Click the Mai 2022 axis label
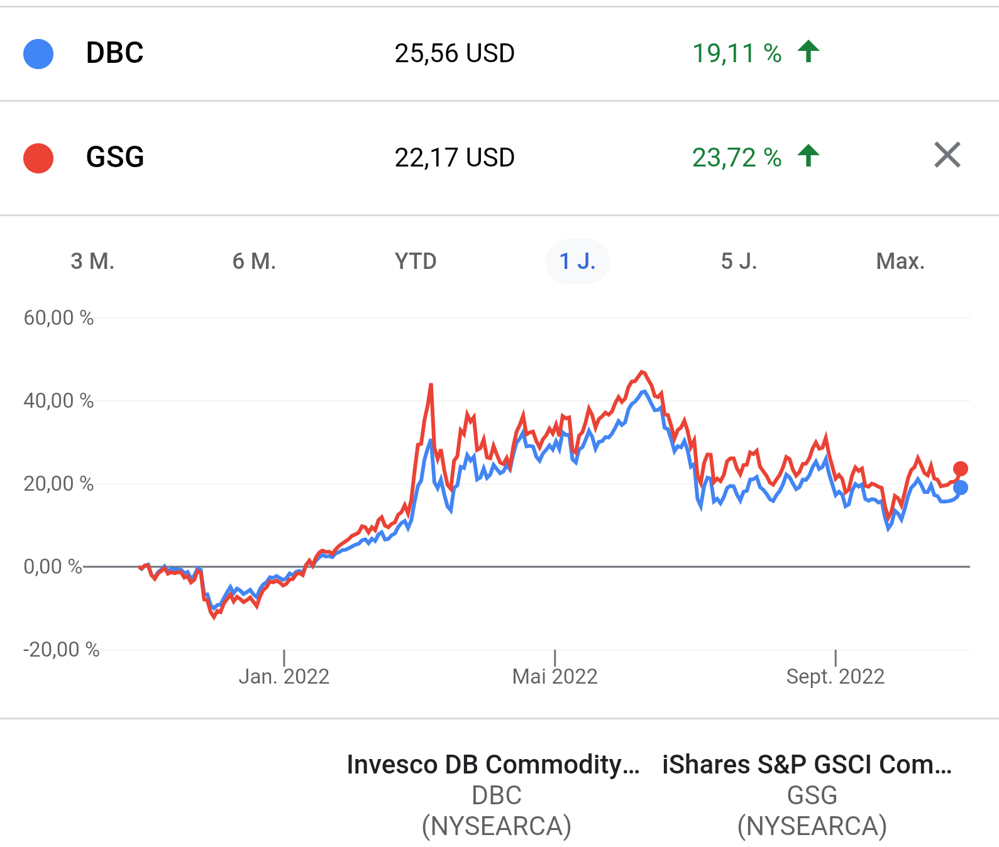 [555, 676]
